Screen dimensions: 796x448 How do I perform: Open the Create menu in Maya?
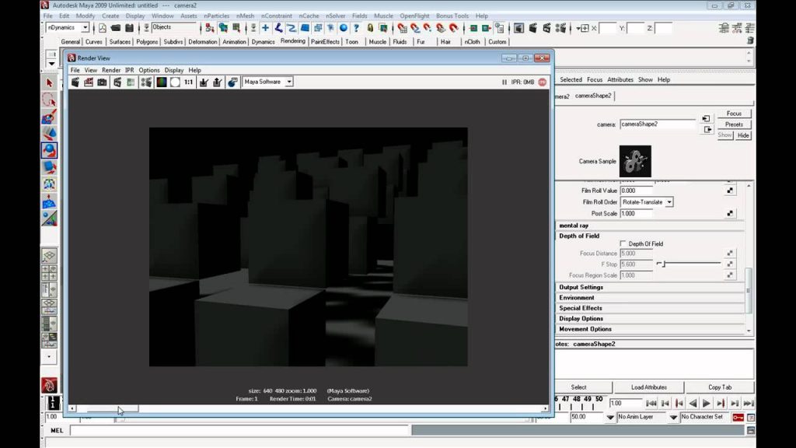coord(110,16)
